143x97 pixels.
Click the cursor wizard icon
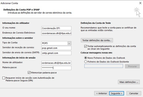point(137,12)
